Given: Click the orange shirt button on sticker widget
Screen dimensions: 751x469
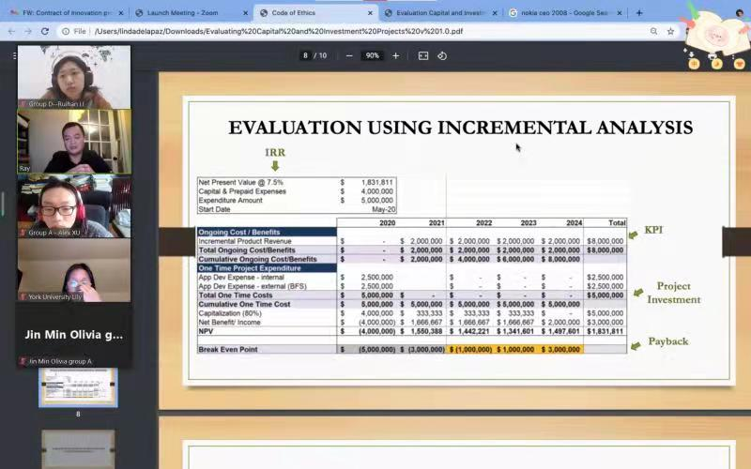Looking at the screenshot, I should click(x=739, y=64).
